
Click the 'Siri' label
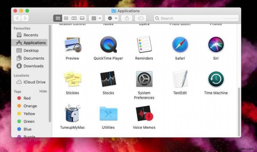(x=216, y=58)
